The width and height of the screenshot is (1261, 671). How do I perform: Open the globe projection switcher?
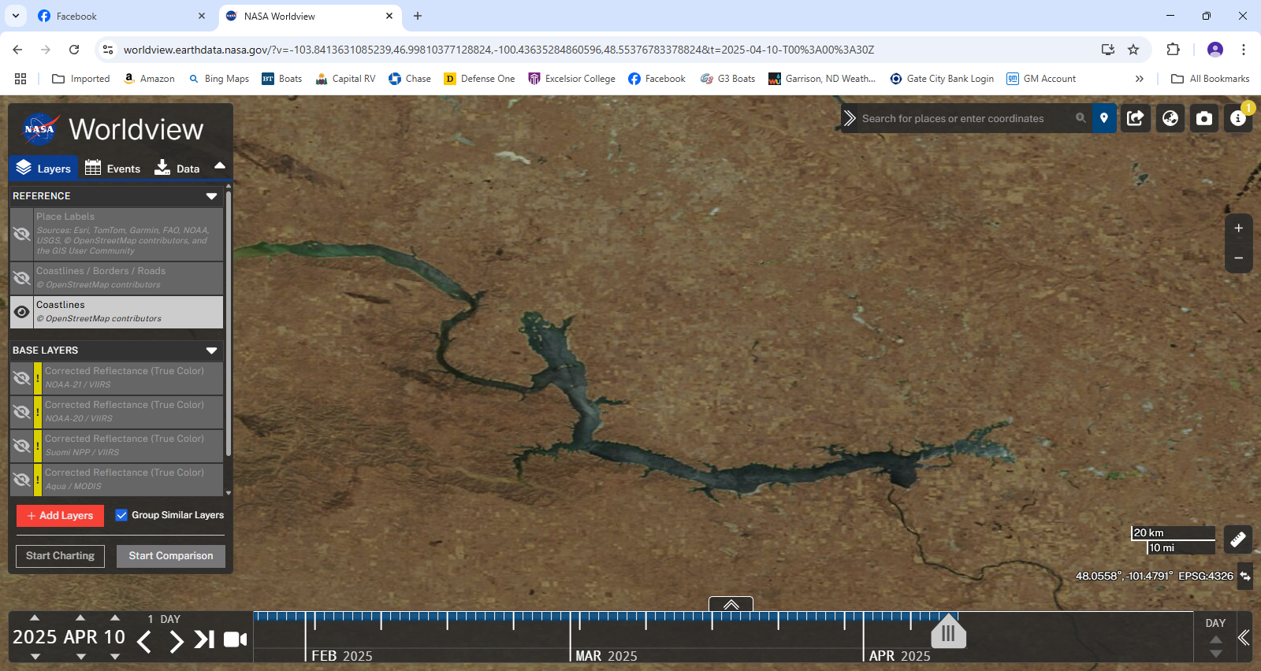[x=1170, y=118]
